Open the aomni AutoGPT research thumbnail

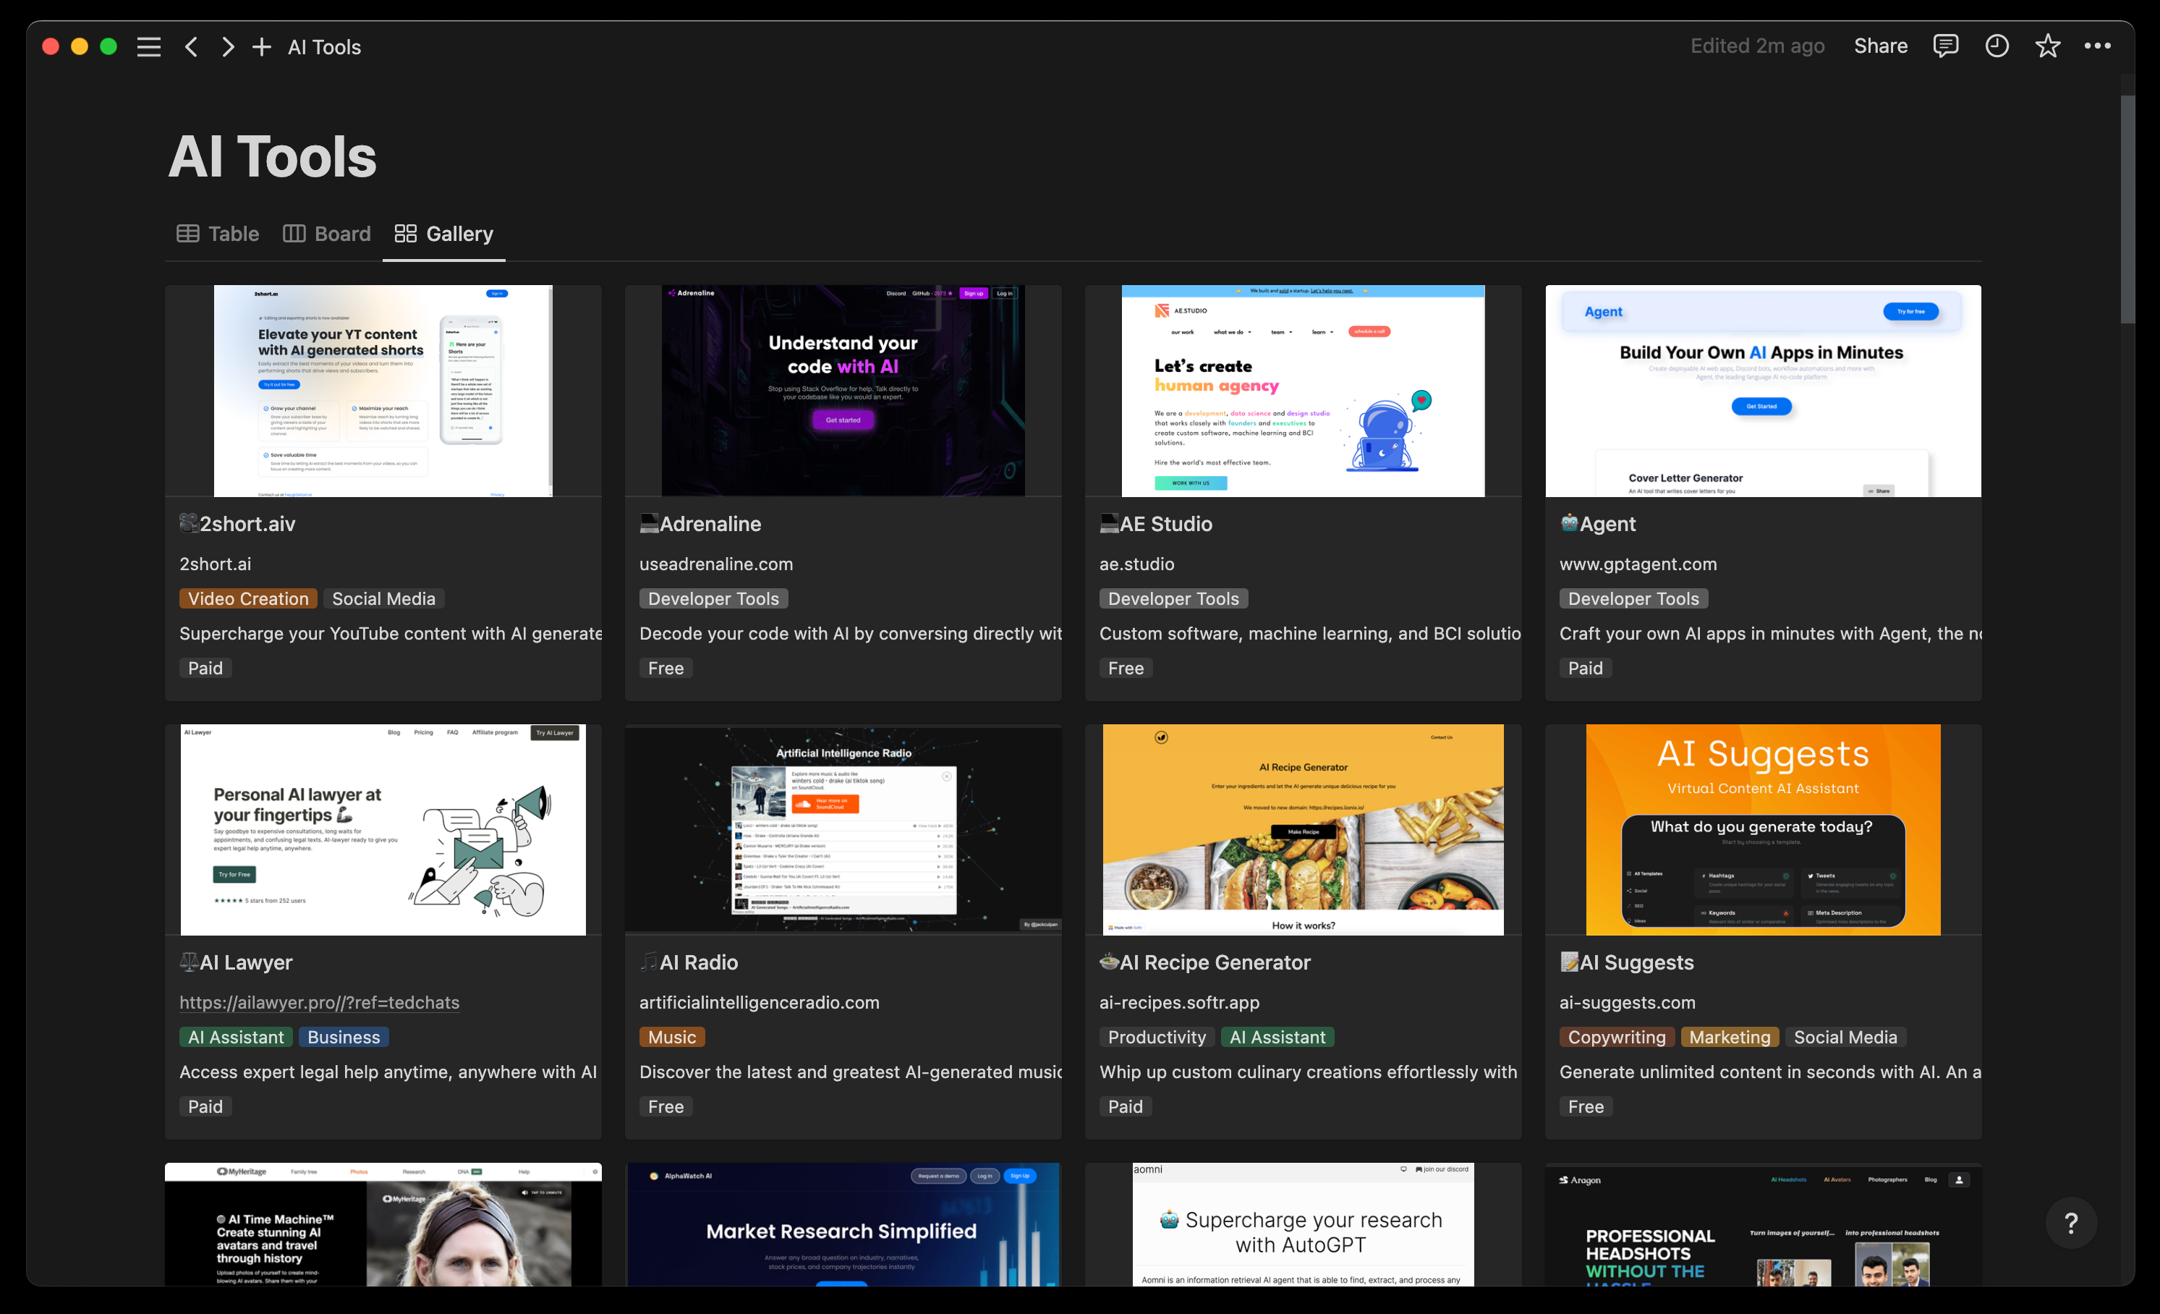click(x=1303, y=1224)
